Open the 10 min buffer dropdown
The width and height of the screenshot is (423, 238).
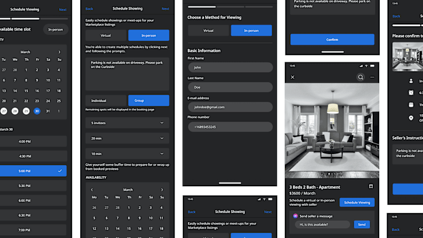coord(127,153)
